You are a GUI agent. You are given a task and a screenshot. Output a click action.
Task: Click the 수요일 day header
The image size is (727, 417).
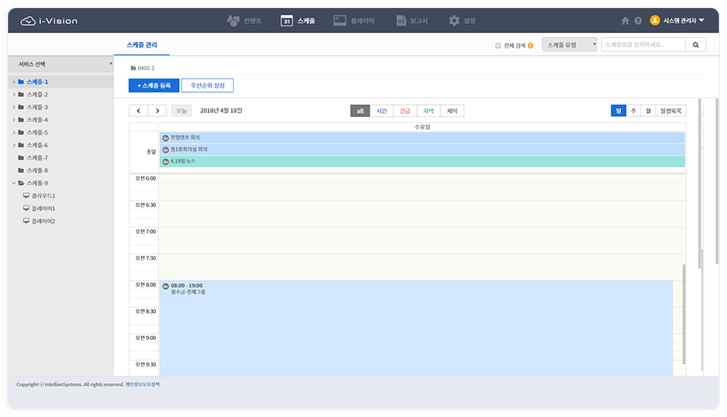point(423,127)
